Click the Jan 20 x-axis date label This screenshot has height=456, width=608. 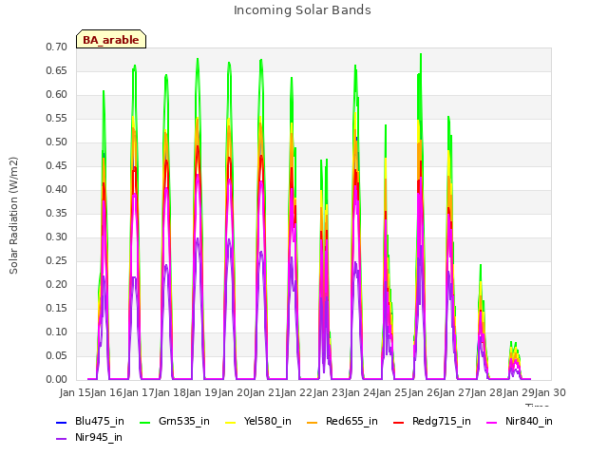(234, 392)
